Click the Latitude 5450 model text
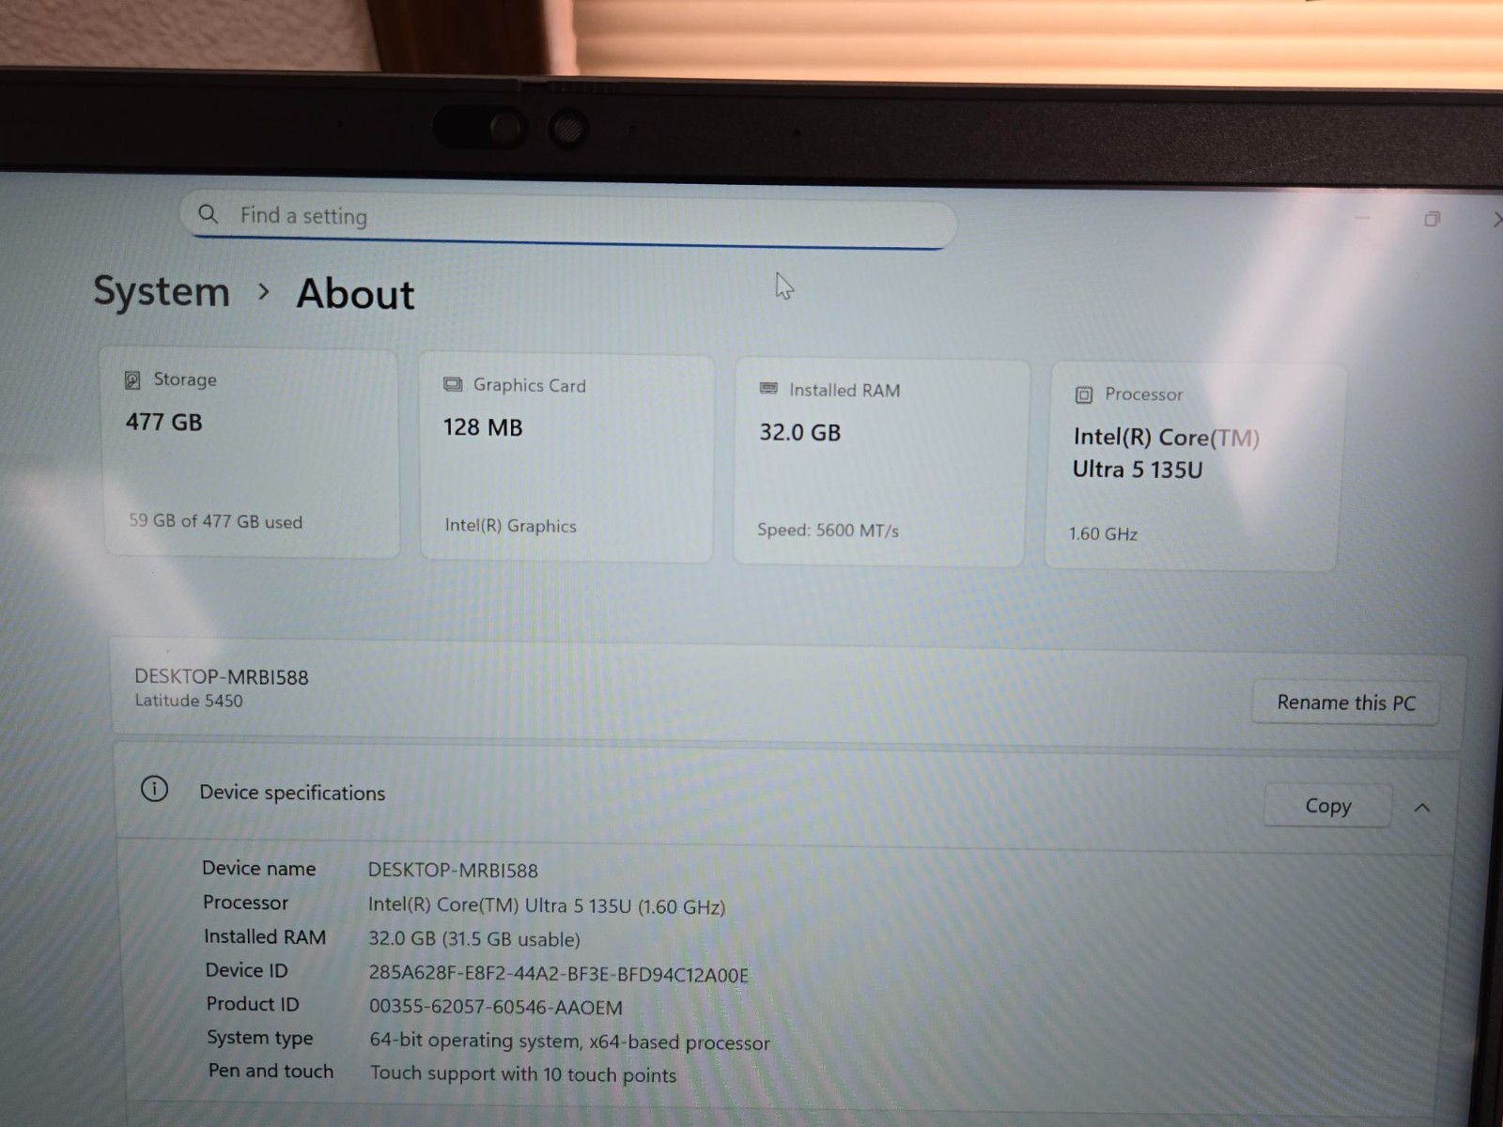The image size is (1503, 1127). click(189, 701)
